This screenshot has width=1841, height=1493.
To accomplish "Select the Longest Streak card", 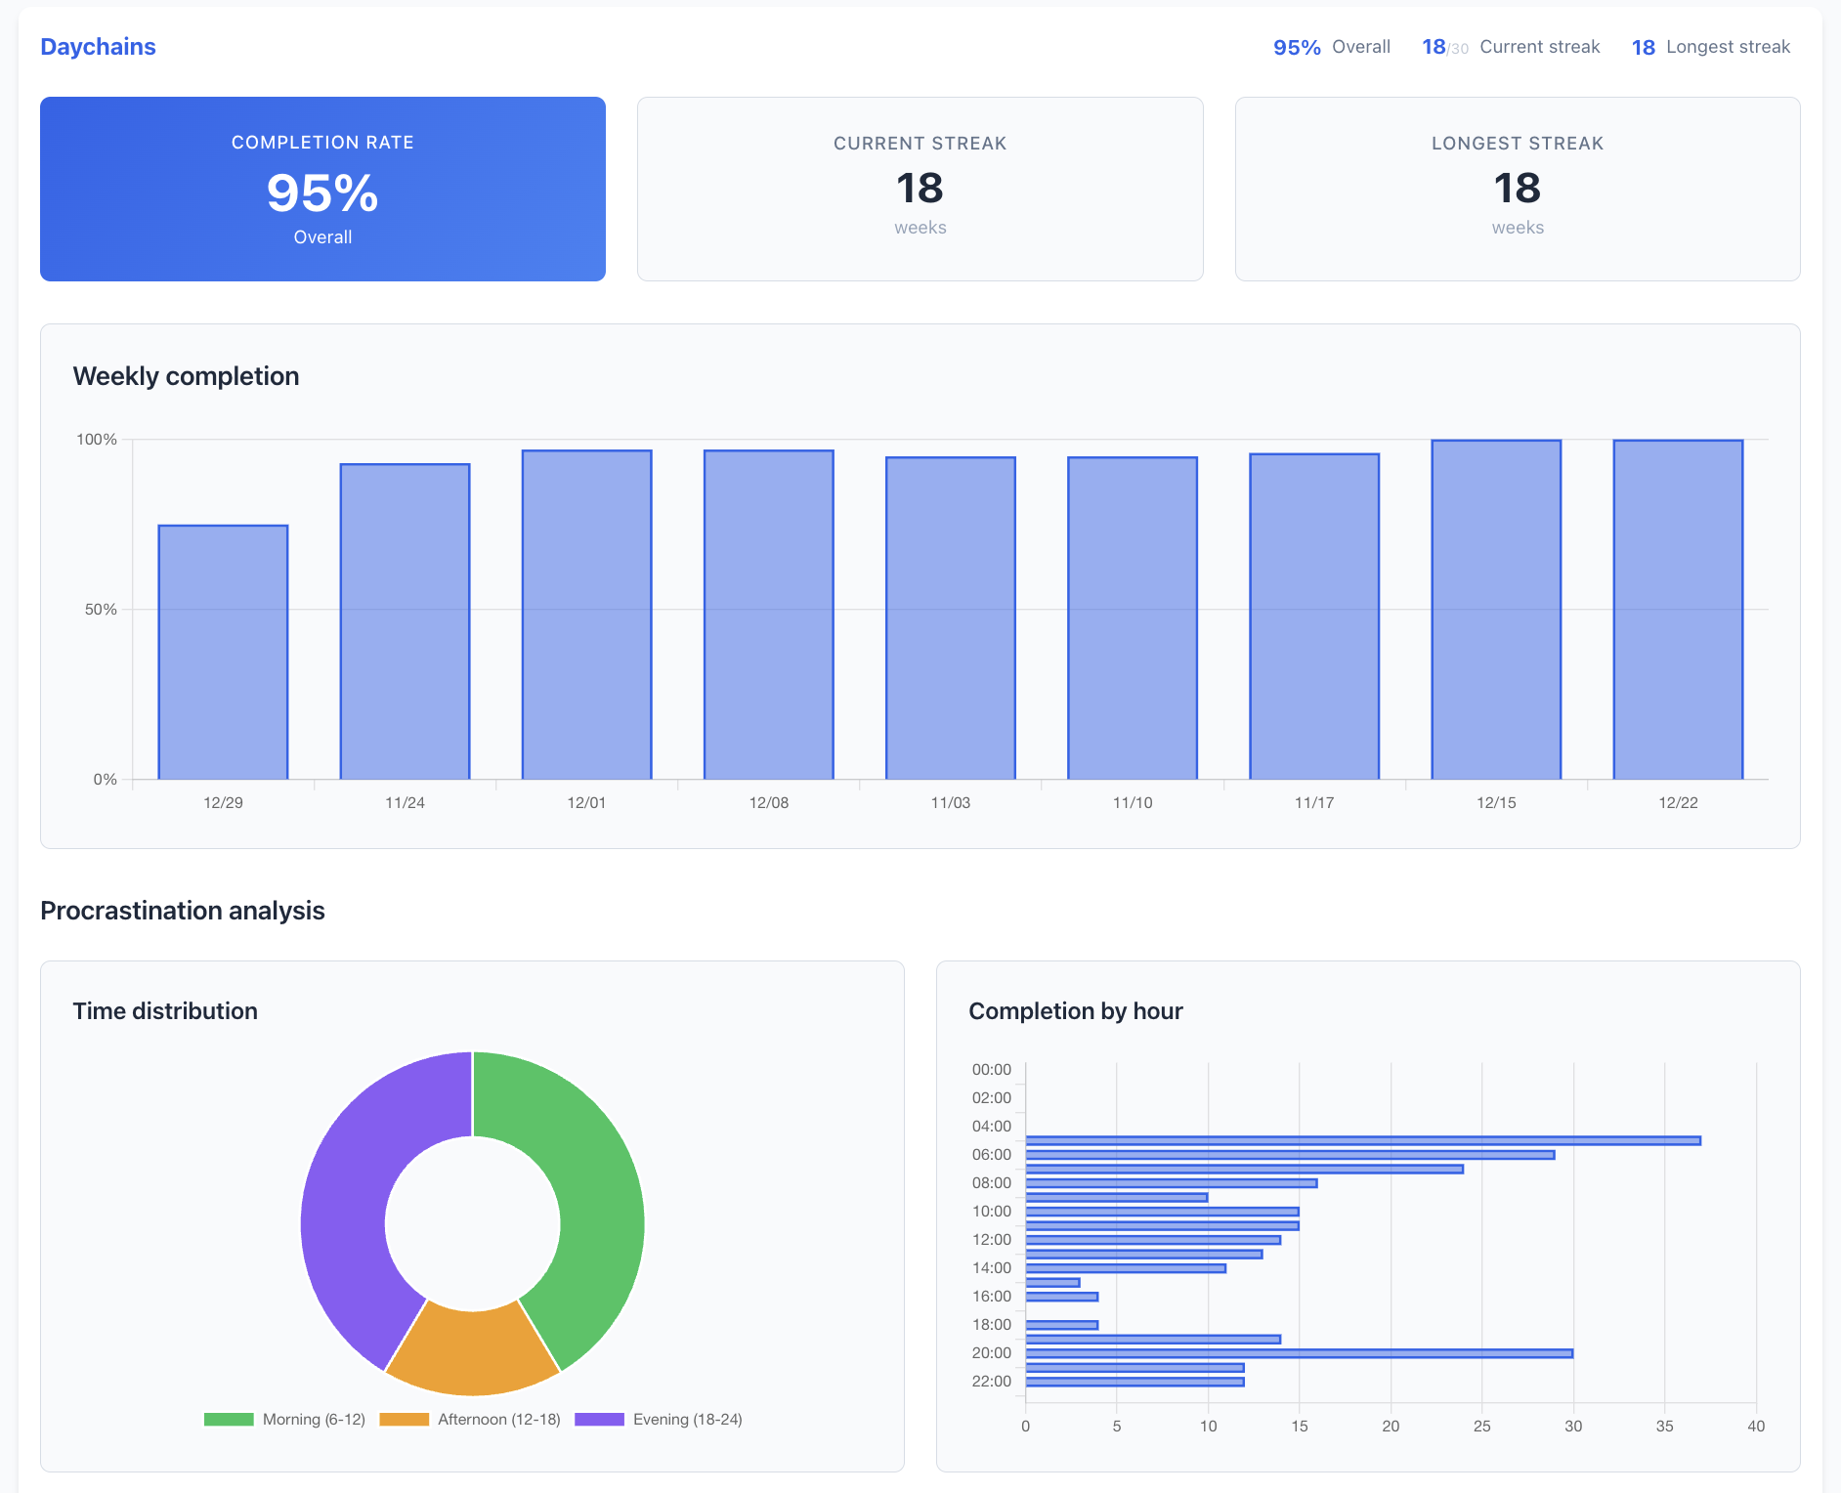I will (1517, 188).
